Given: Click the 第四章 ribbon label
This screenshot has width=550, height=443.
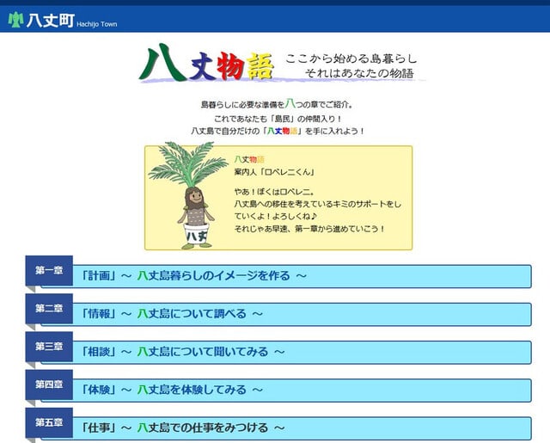Looking at the screenshot, I should pos(49,384).
